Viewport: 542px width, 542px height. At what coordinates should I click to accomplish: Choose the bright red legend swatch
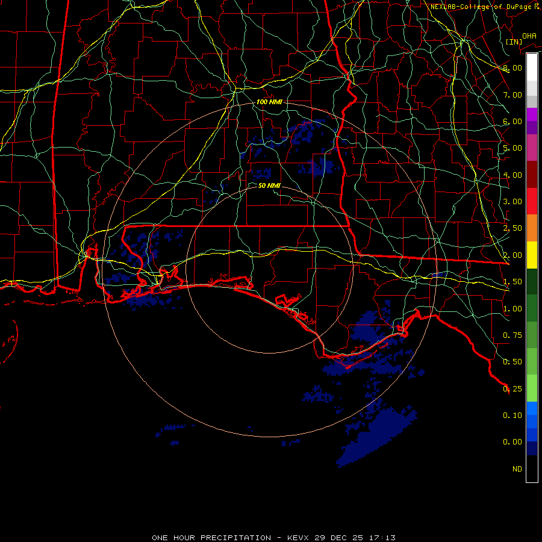pos(532,201)
